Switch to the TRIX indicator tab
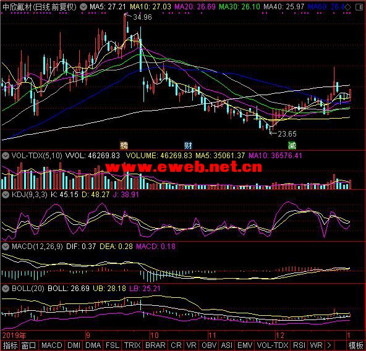 click(x=132, y=345)
